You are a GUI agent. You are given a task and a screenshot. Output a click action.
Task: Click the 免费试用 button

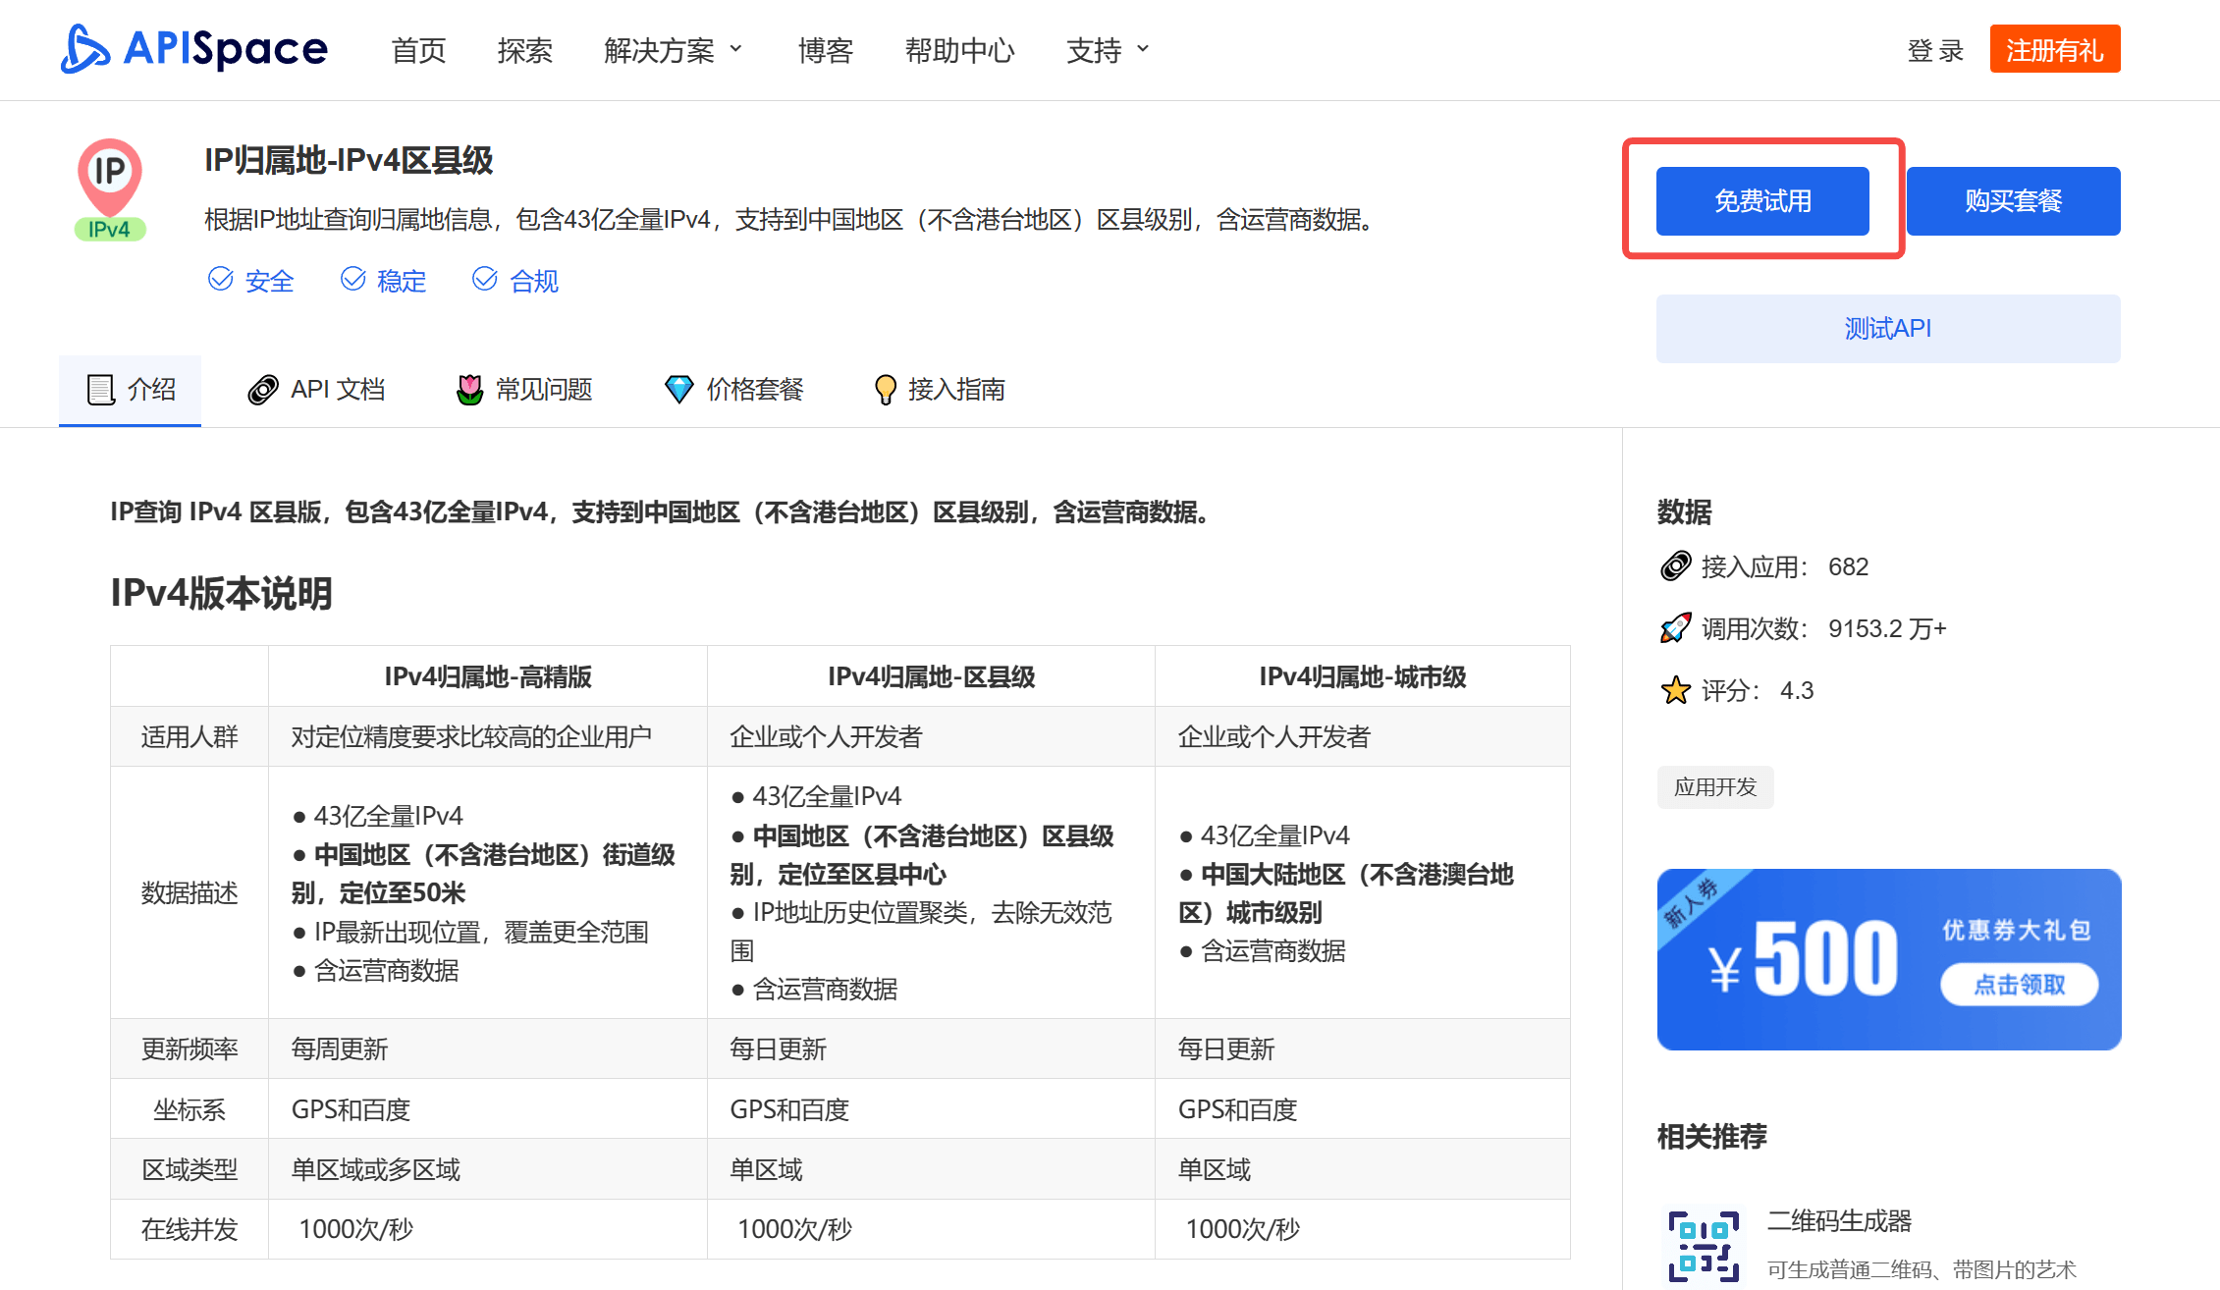[x=1762, y=201]
